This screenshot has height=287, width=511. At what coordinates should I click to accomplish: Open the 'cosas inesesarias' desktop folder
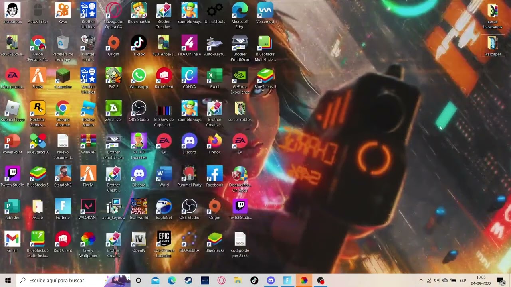tap(493, 16)
